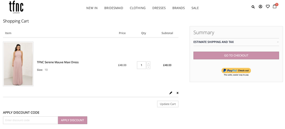This screenshot has width=285, height=129.
Task: Open the shopping bag icon
Action: pyautogui.click(x=275, y=6)
